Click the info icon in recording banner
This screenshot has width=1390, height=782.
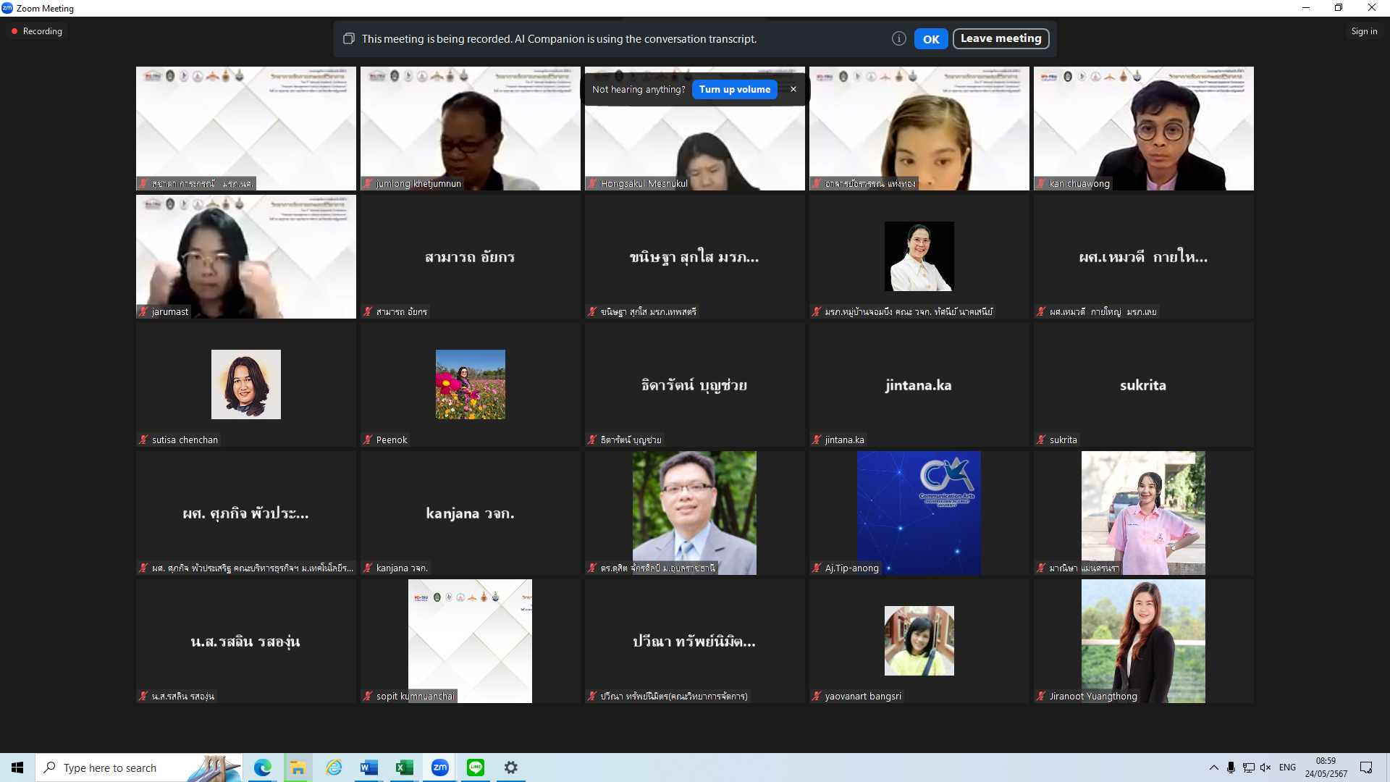pos(898,39)
